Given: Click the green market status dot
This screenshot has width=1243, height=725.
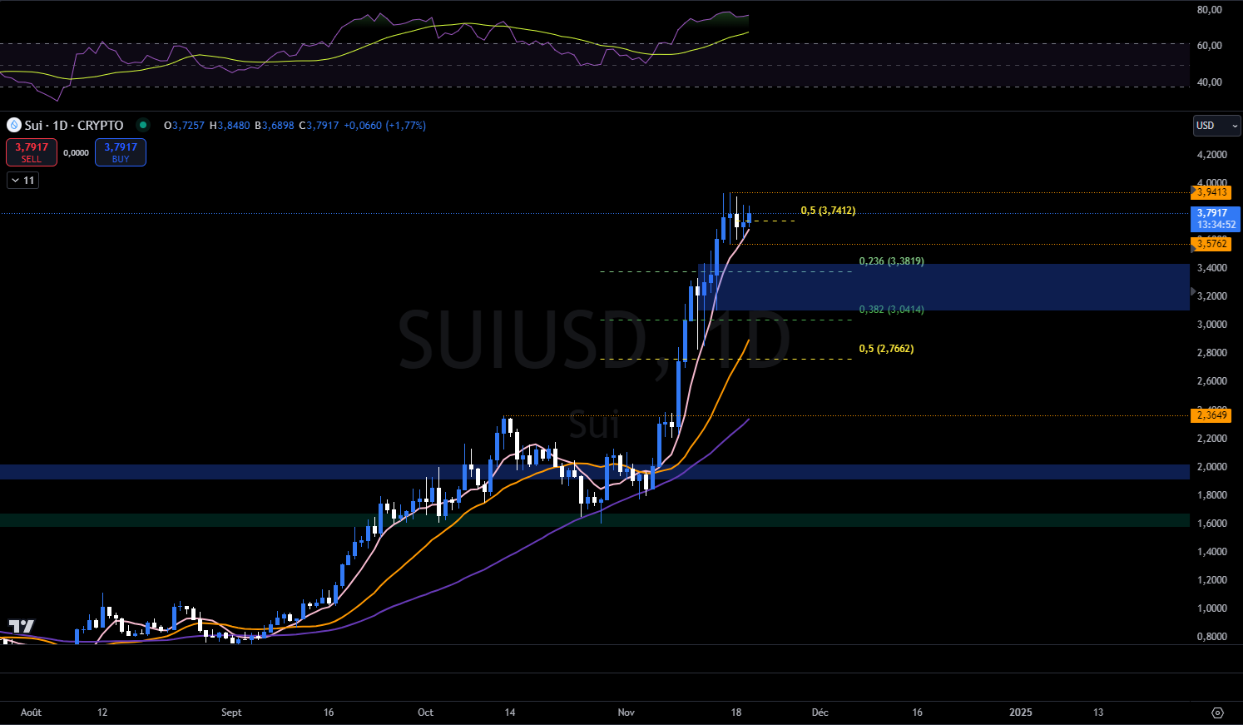Looking at the screenshot, I should click(143, 125).
